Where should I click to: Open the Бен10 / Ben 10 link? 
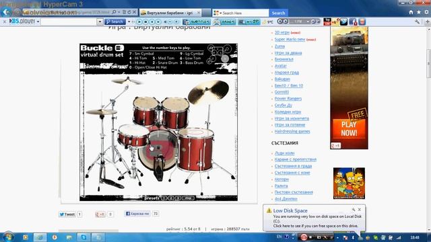[x=289, y=85]
